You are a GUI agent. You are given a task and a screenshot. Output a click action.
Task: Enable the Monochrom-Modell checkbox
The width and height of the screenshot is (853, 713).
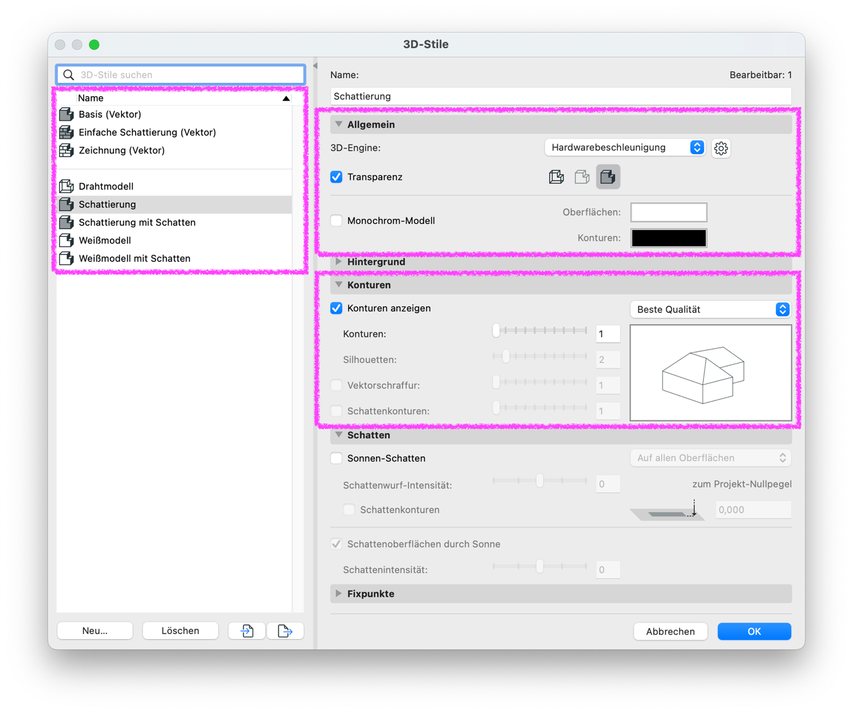[x=337, y=221]
